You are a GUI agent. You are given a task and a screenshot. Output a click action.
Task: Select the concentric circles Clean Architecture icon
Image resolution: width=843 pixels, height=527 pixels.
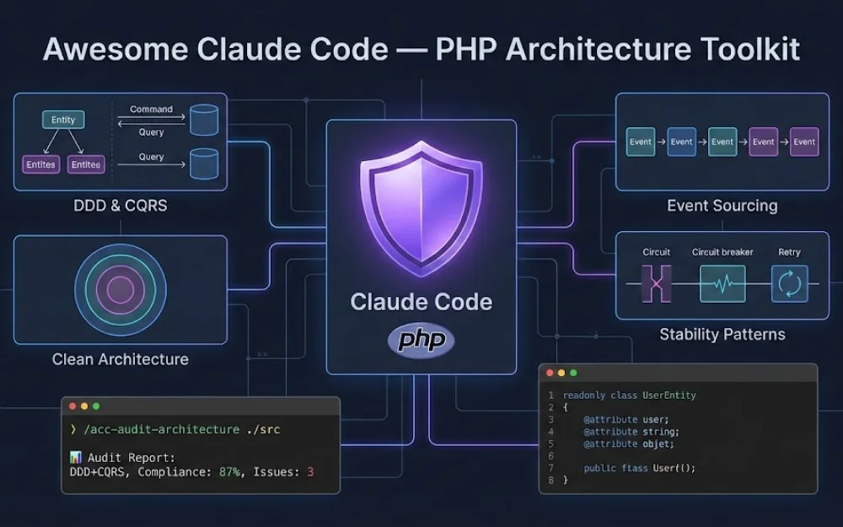pos(121,290)
